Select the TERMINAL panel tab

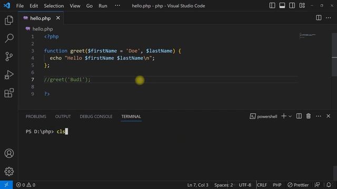131,117
